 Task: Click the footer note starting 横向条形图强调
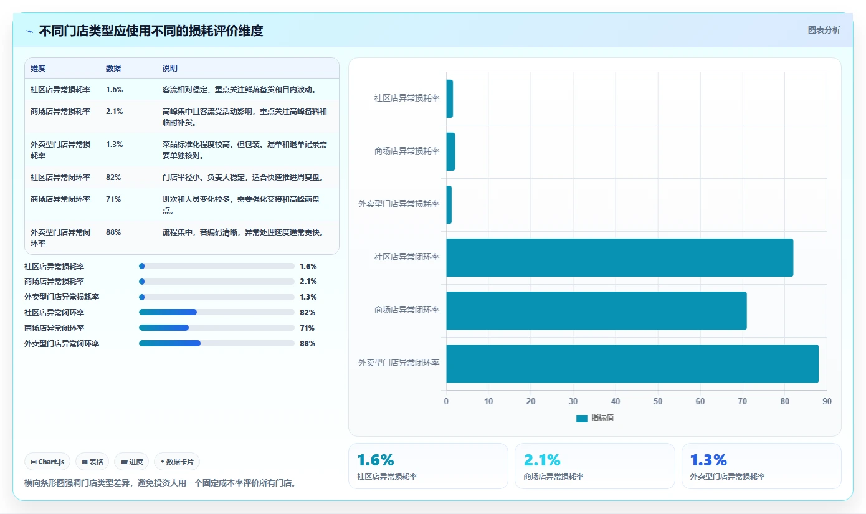[159, 482]
